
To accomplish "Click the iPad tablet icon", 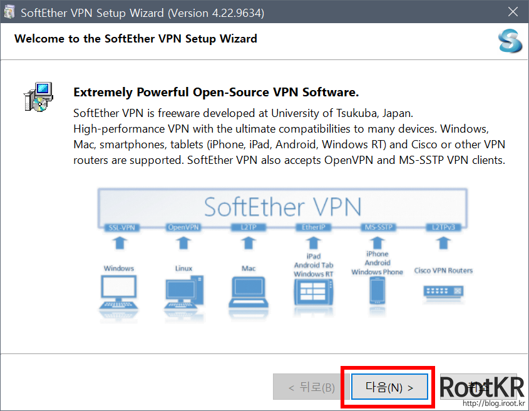I will point(314,293).
